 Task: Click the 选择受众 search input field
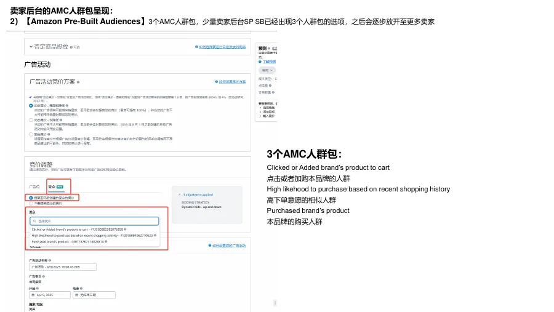point(94,221)
